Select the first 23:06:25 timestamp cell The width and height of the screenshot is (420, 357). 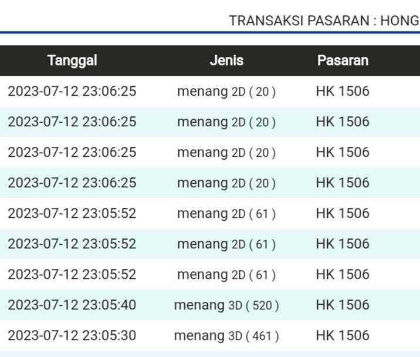pos(72,91)
